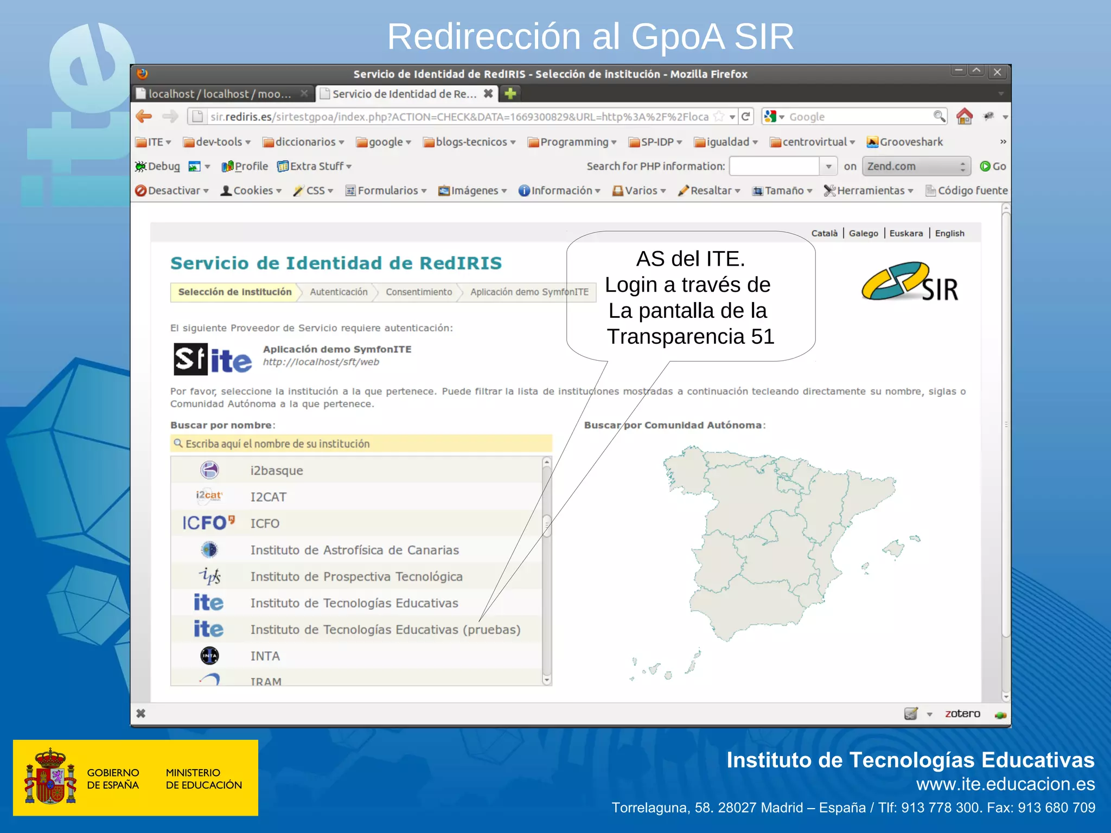Screen dimensions: 1111x833
Task: Click the INTA round logo
Action: (209, 656)
